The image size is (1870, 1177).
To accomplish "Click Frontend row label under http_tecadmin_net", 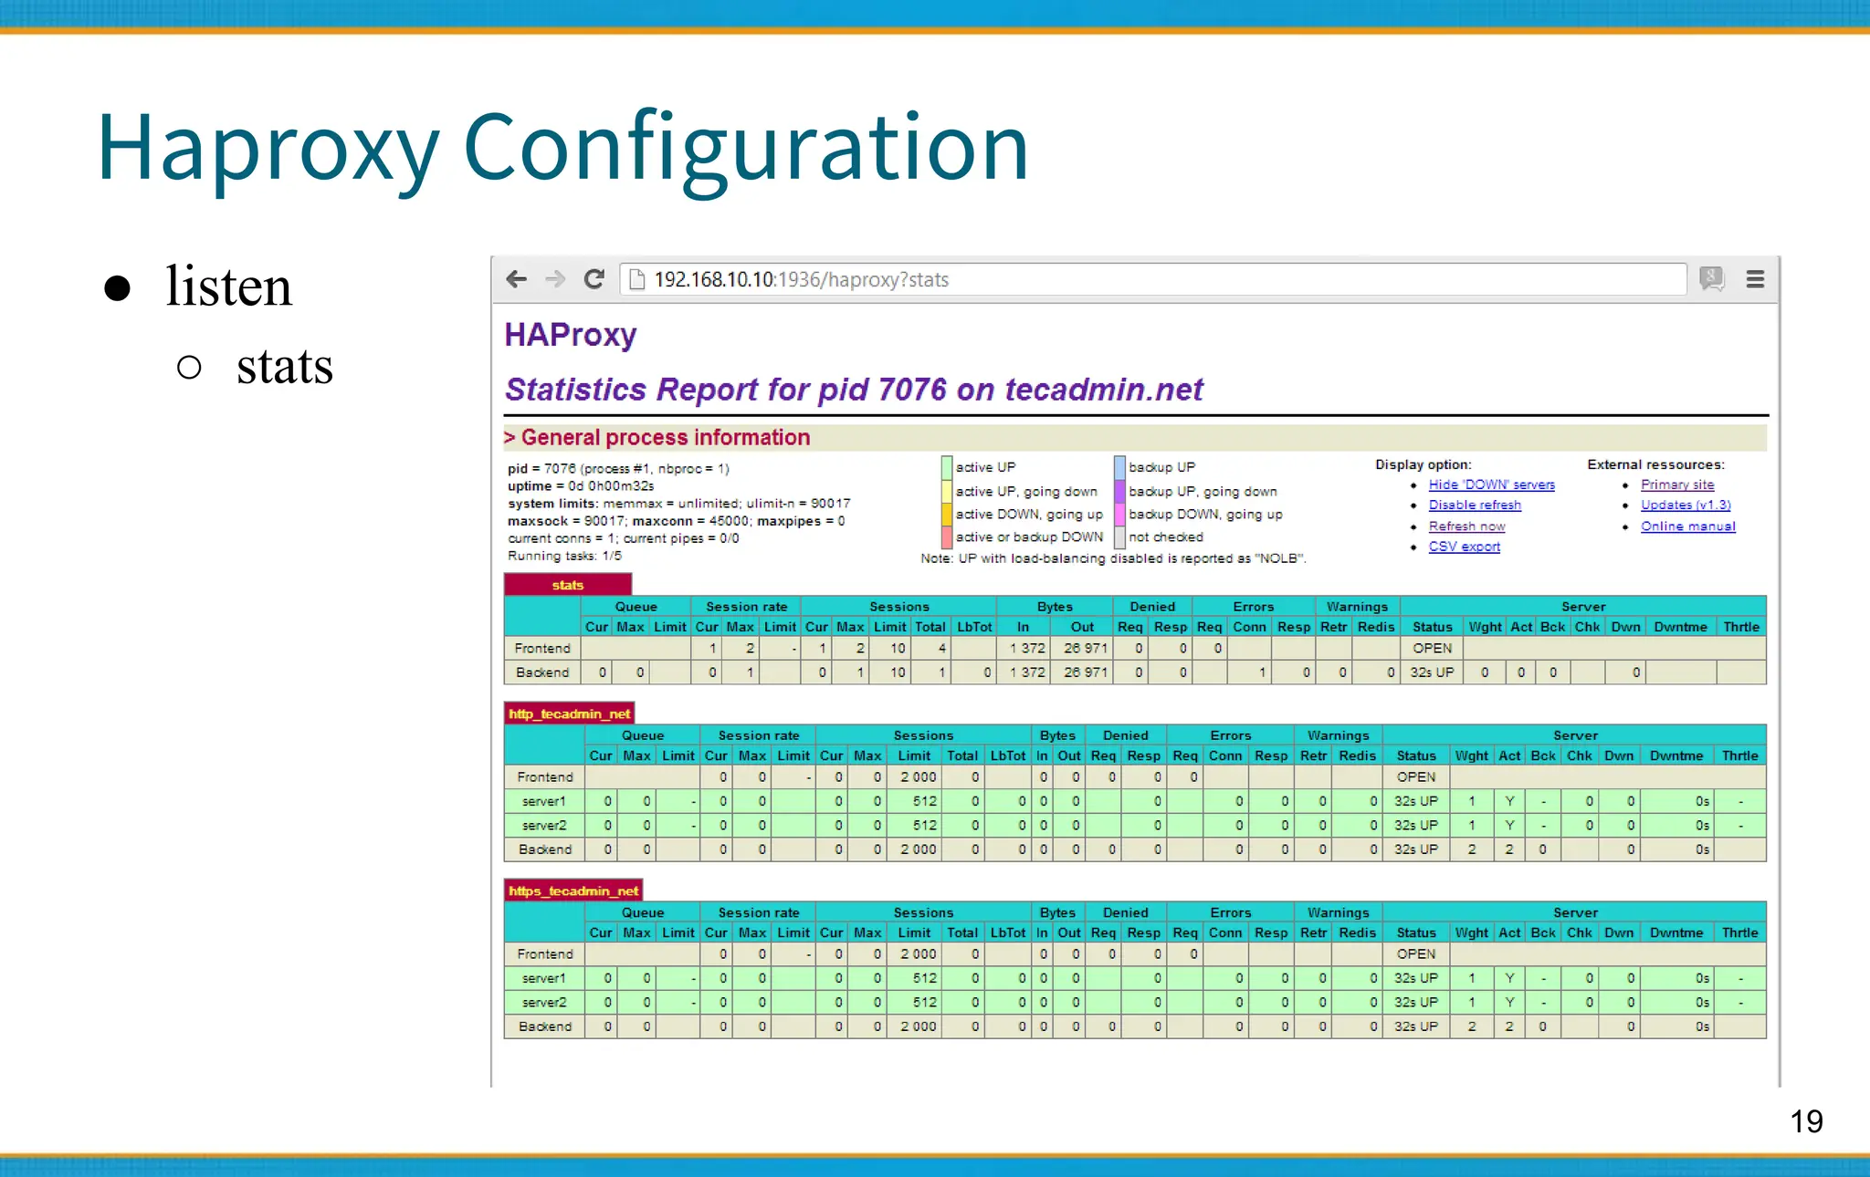I will 545,777.
